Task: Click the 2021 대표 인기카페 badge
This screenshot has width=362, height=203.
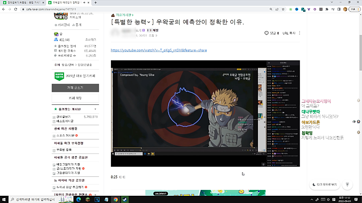Action: click(75, 76)
